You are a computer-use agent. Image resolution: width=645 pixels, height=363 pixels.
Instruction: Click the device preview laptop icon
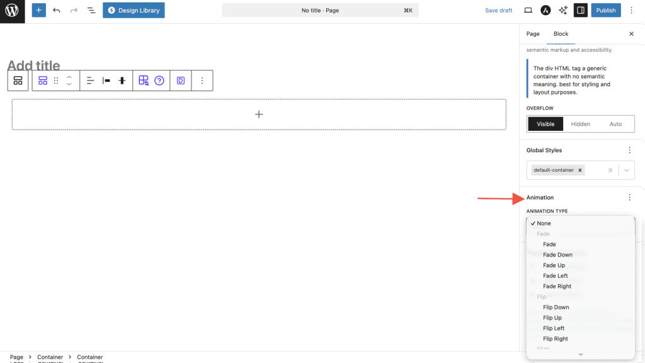point(528,10)
